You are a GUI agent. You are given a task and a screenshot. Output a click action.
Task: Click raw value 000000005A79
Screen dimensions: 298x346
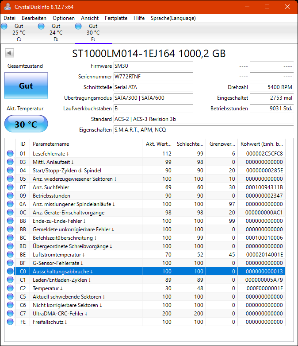click(x=264, y=280)
